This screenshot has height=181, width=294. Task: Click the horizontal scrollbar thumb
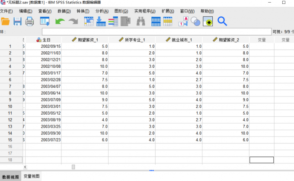coord(73,167)
